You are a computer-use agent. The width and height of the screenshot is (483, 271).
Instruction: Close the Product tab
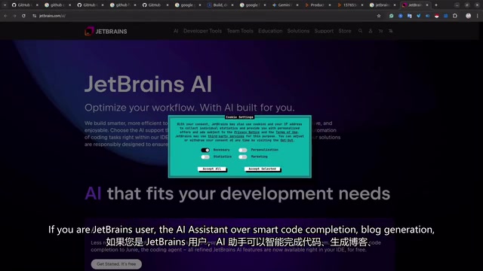coord(330,5)
